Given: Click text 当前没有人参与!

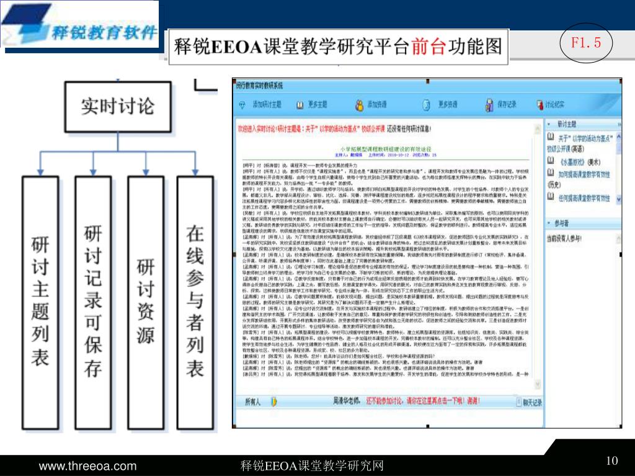Looking at the screenshot, I should pyautogui.click(x=564, y=239).
